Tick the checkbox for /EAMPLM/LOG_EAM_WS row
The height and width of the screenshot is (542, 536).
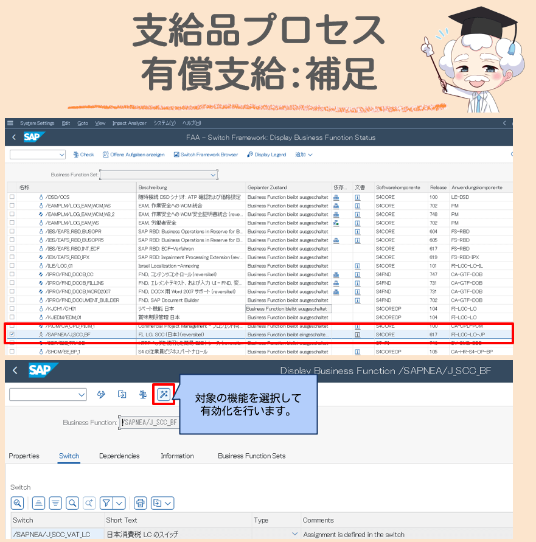tap(12, 223)
